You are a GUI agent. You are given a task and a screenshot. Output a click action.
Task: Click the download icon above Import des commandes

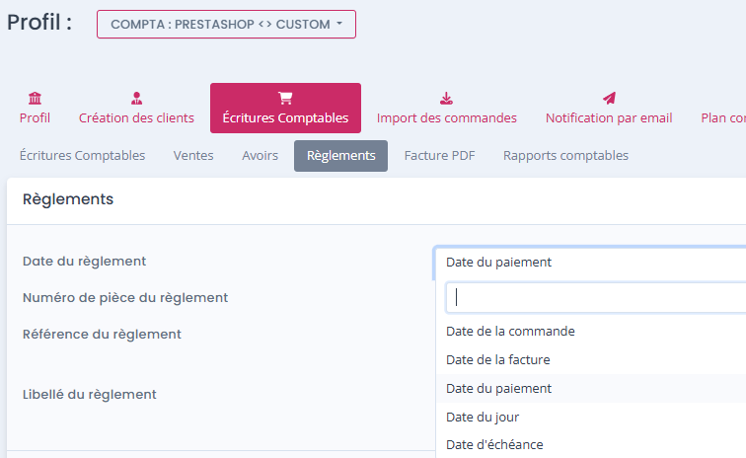(446, 98)
